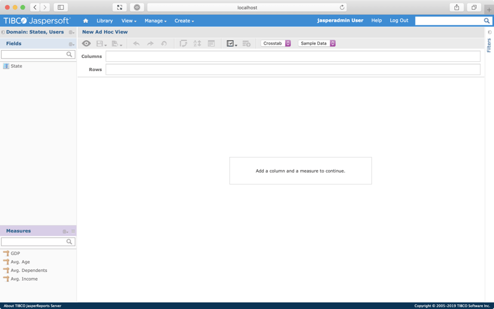Collapse the Domain data source panel

pos(3,32)
